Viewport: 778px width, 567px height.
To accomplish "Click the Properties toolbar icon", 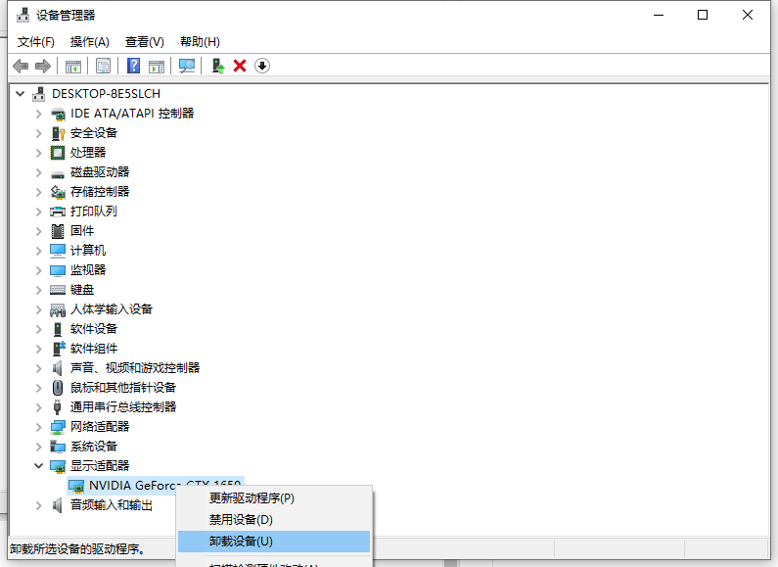I will click(x=103, y=66).
